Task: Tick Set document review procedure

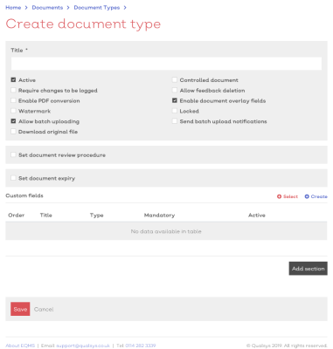Action: (13, 154)
